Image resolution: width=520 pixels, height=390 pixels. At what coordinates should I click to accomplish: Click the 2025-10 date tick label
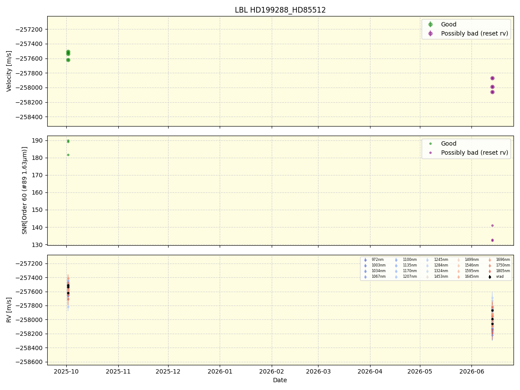pos(66,371)
